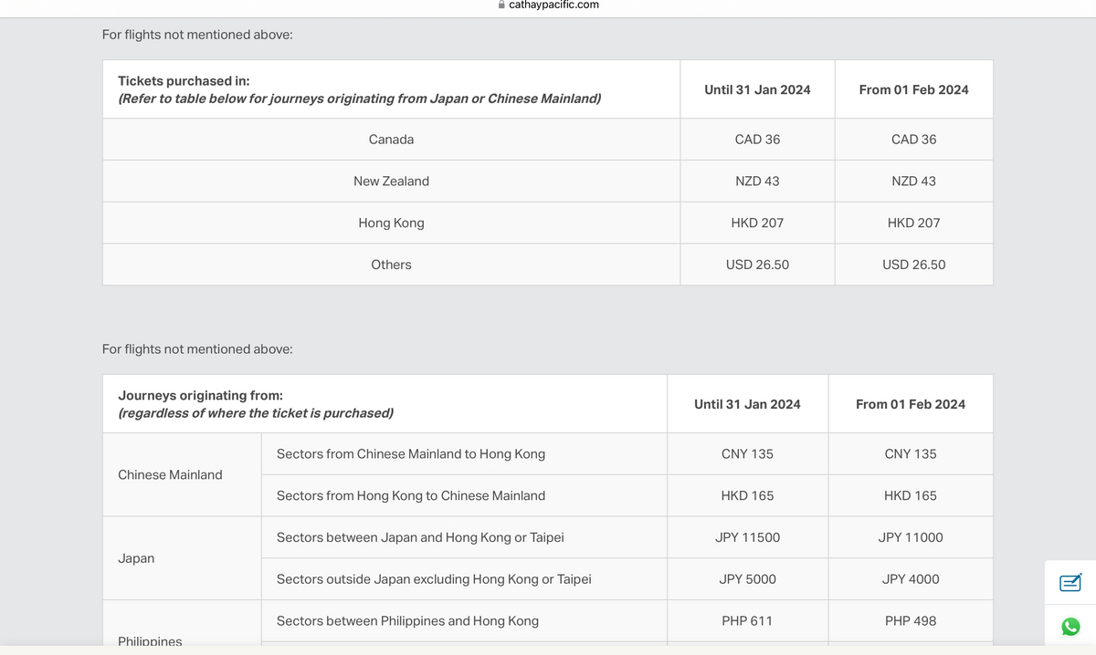Click "Sectors from Chinese Mainland to Hong Kong"
Screen dimensions: 1096x655
point(411,454)
